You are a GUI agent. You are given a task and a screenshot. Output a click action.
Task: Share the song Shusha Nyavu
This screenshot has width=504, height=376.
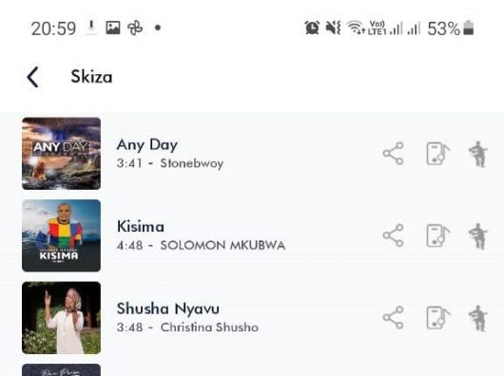point(393,317)
